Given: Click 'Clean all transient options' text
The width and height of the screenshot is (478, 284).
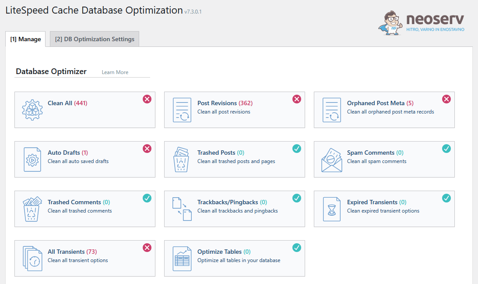Looking at the screenshot, I should (78, 260).
